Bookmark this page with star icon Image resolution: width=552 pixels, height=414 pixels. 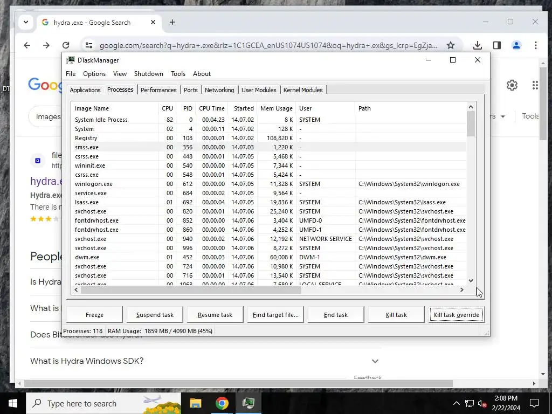click(450, 45)
